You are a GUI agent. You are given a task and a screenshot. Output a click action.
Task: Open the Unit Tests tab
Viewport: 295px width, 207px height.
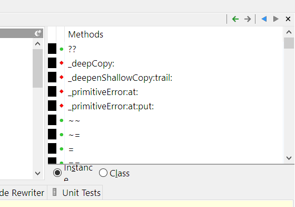click(x=75, y=193)
